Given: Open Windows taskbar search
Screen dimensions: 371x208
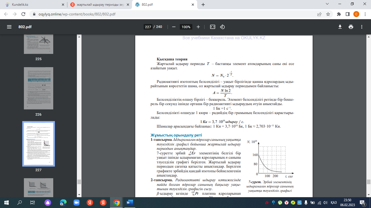Looking at the screenshot, I should pos(20,202).
